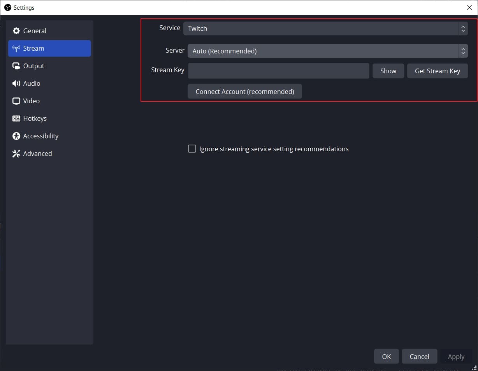Show the stream key
The image size is (478, 371).
388,71
